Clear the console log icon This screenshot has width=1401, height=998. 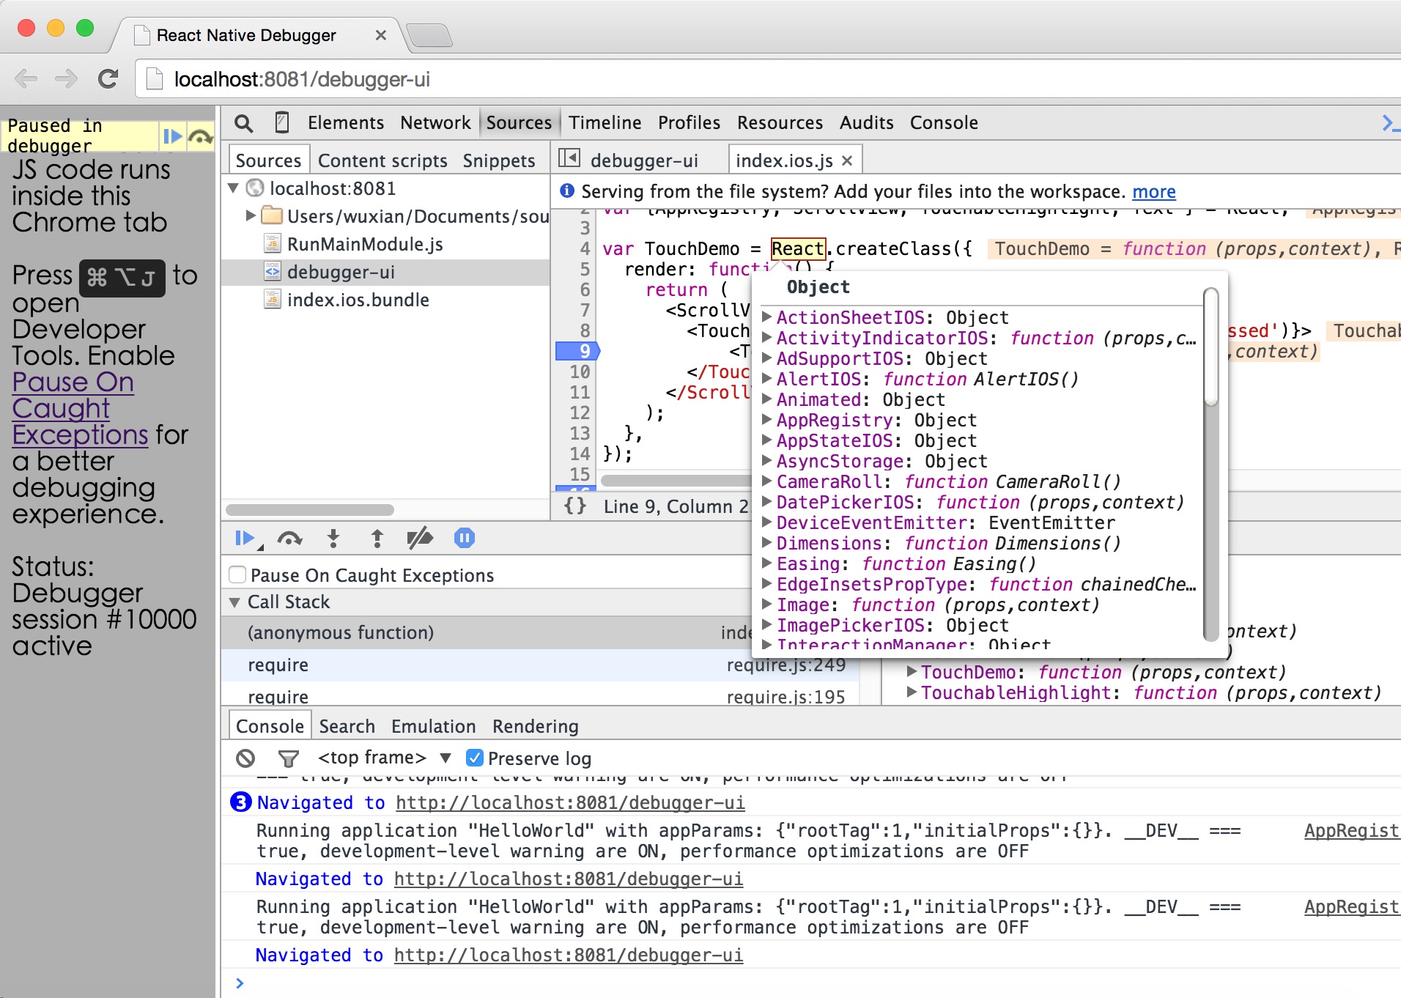point(246,758)
